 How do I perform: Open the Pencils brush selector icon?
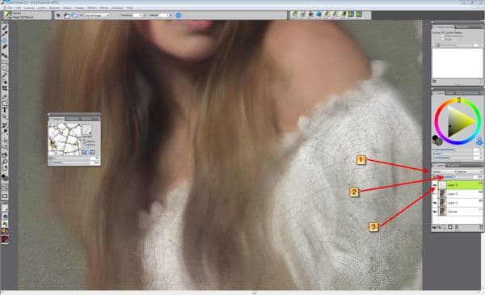tap(7, 15)
